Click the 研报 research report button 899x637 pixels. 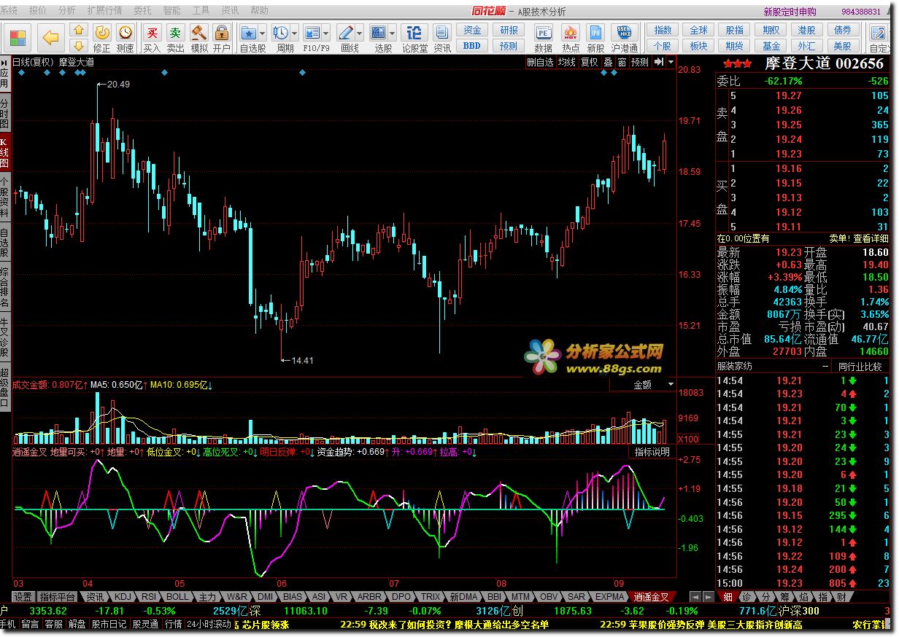509,30
